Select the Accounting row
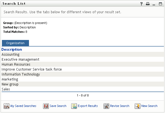The width and height of the screenshot is (165, 113). [x=83, y=54]
